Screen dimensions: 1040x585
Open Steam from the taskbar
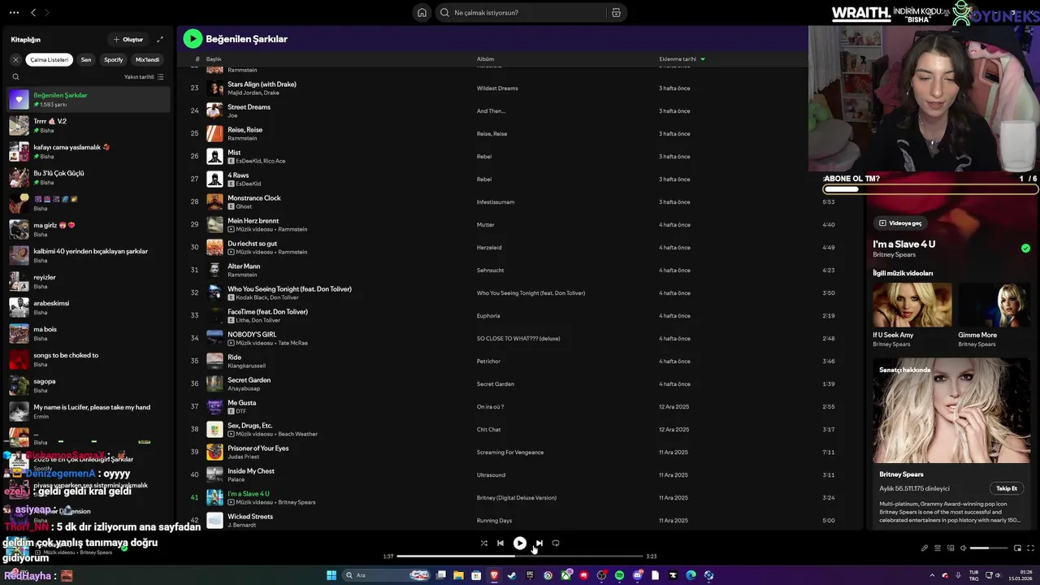[512, 575]
